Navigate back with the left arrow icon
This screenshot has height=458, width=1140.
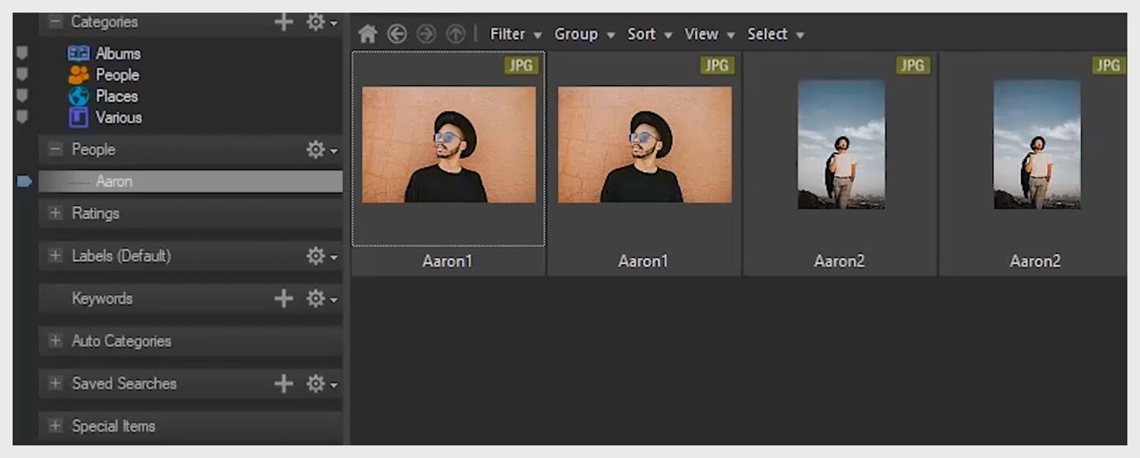point(397,34)
